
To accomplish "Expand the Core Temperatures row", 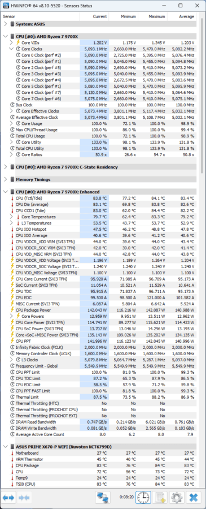I will tap(12, 217).
